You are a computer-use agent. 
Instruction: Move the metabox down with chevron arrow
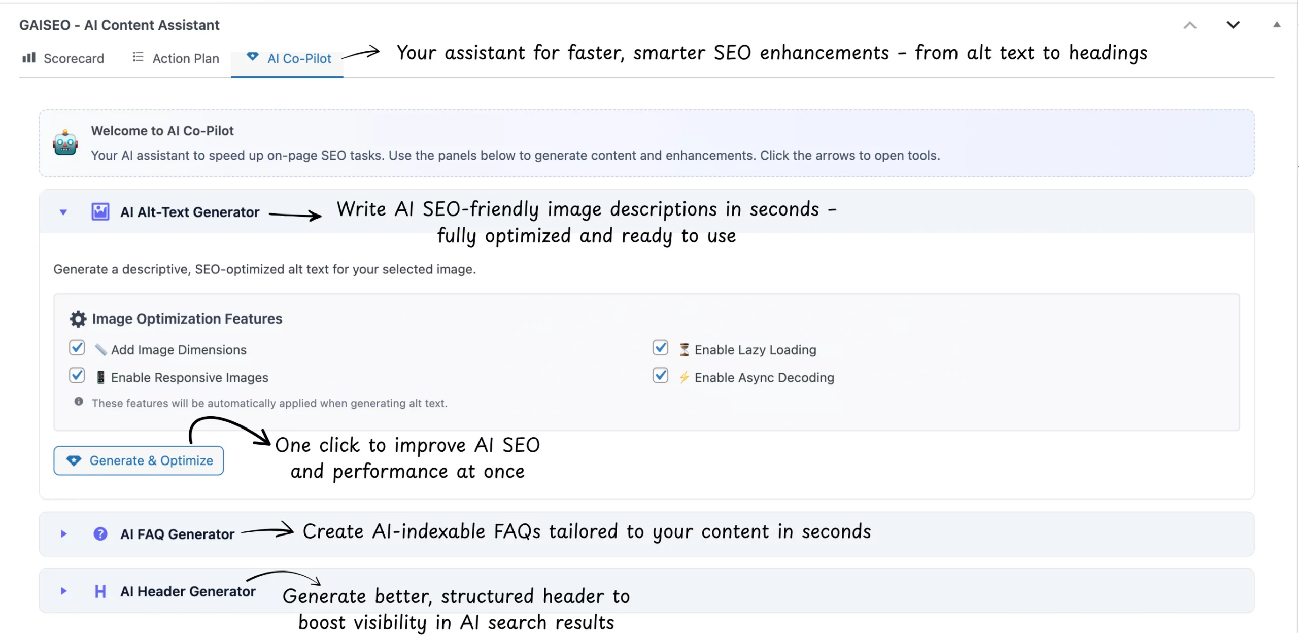click(x=1233, y=25)
